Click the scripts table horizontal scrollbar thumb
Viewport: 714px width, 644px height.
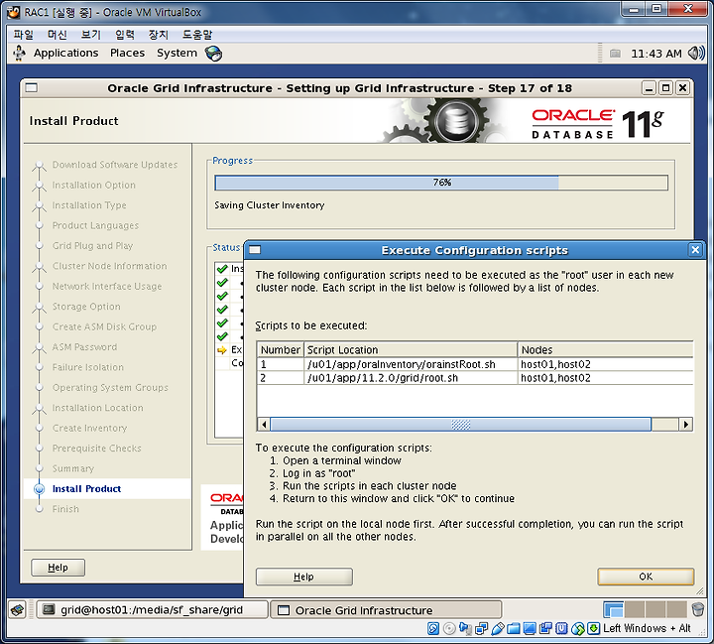tap(460, 425)
